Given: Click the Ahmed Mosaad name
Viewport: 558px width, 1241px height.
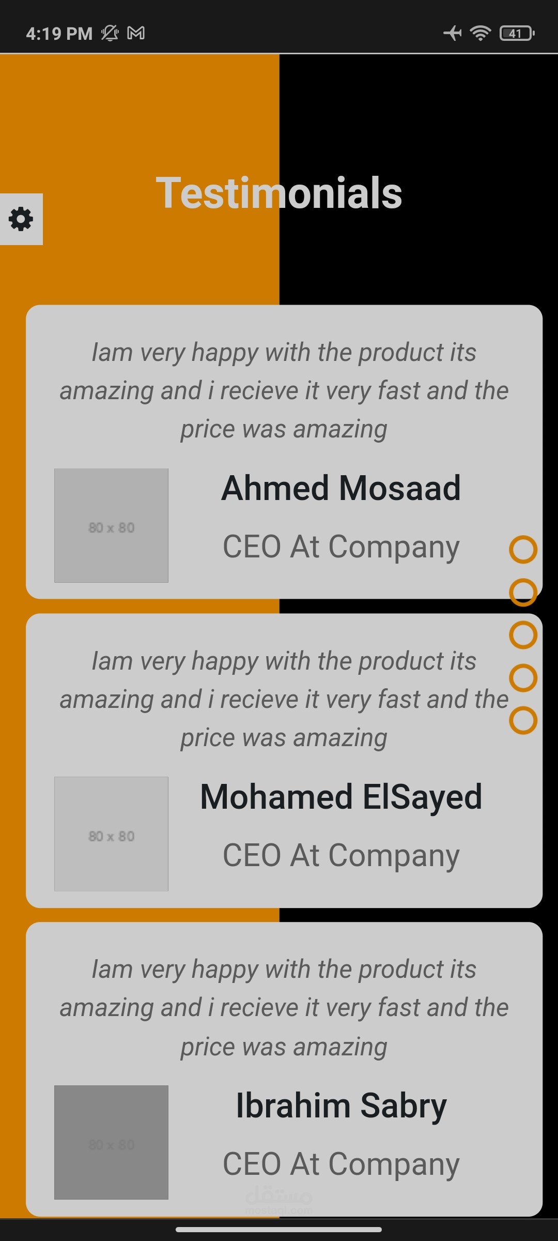Looking at the screenshot, I should tap(341, 488).
